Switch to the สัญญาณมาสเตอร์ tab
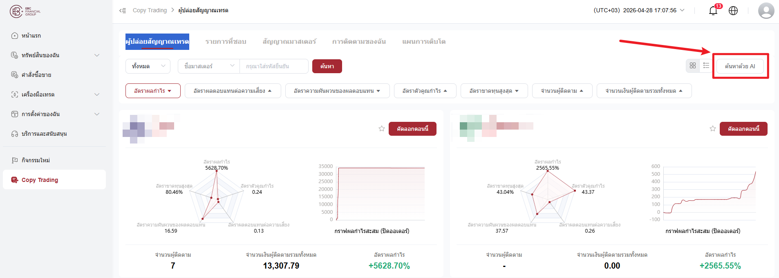The height and width of the screenshot is (278, 779). pyautogui.click(x=289, y=42)
